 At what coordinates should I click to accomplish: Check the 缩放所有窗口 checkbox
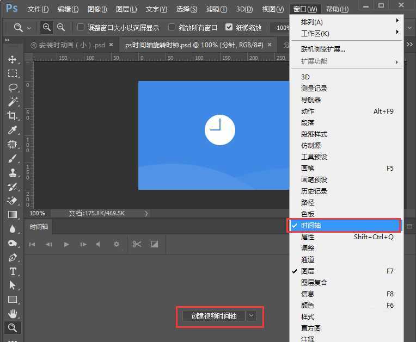point(172,27)
